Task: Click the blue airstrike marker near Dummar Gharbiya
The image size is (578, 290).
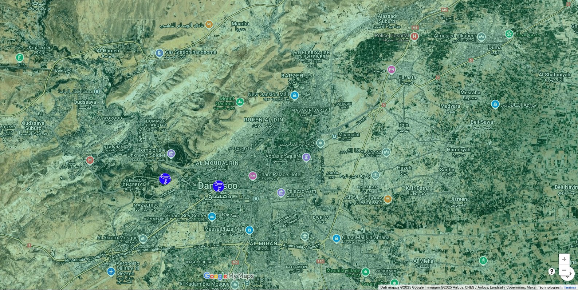Action: point(165,179)
